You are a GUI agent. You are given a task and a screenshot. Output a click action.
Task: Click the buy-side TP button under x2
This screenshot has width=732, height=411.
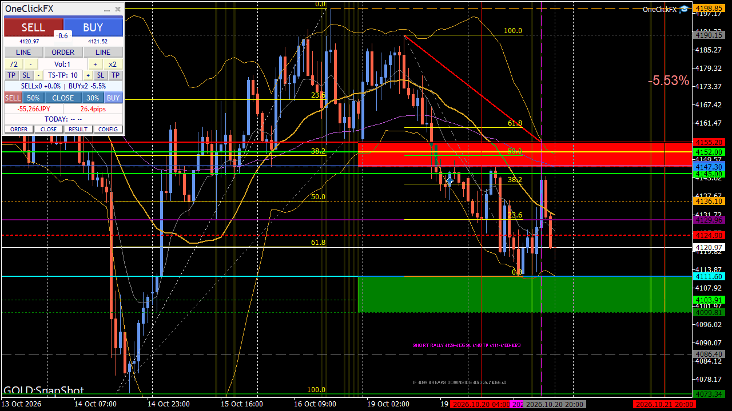(116, 75)
